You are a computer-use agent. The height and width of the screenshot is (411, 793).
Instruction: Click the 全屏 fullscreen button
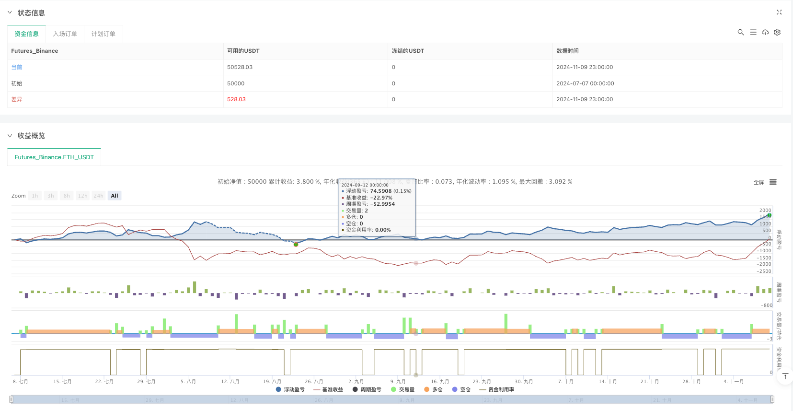pyautogui.click(x=759, y=182)
